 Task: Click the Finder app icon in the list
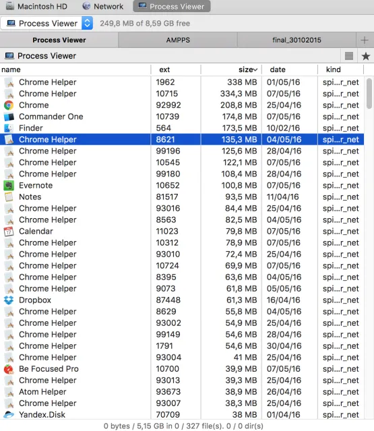point(9,128)
